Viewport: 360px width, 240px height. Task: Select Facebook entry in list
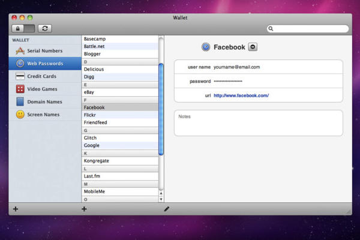(120, 107)
